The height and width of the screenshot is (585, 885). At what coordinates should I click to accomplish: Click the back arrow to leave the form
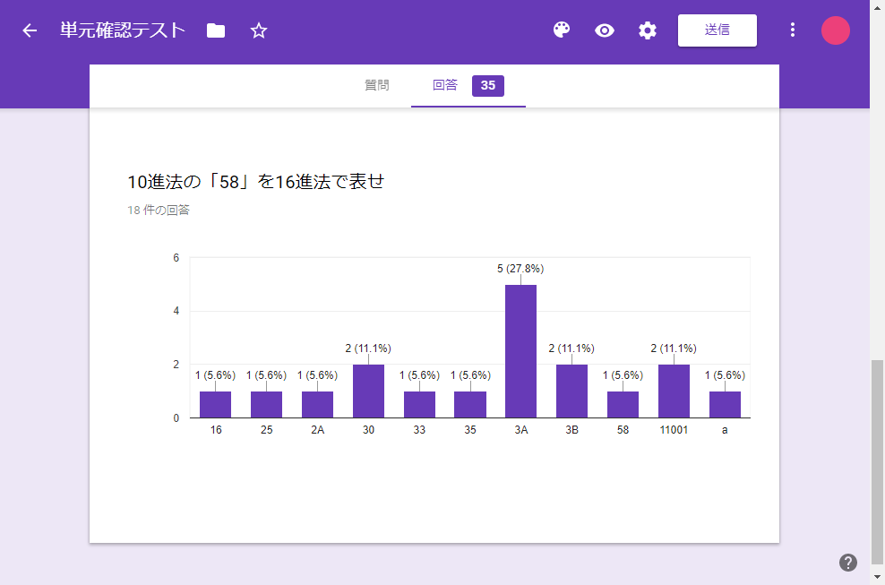click(30, 30)
